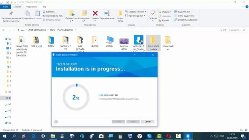Open Microsoft Edge from the taskbar
Image resolution: width=249 pixels, height=140 pixels.
[34, 136]
